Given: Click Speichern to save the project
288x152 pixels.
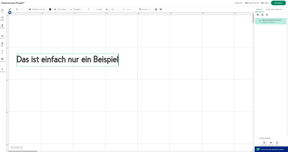Looking at the screenshot, I should coord(239,3).
